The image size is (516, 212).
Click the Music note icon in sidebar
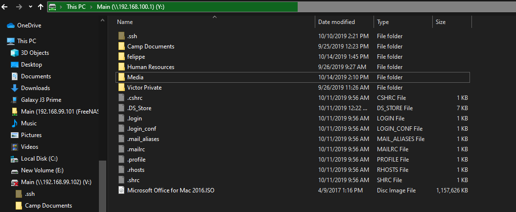tap(15, 123)
